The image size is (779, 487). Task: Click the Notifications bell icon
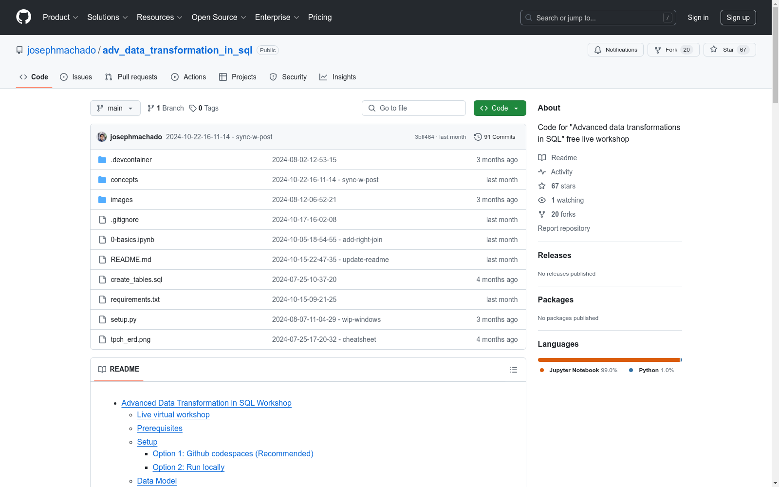pyautogui.click(x=598, y=50)
